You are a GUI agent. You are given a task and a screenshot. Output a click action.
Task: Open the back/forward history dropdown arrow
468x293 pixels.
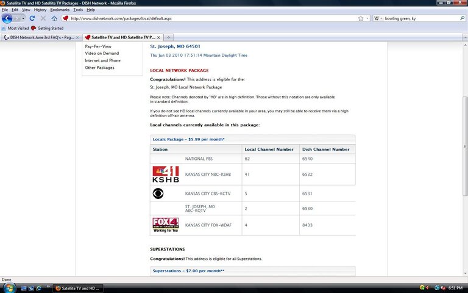[x=23, y=18]
